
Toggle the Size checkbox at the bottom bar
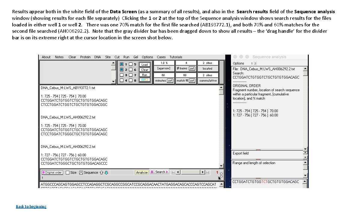click(68, 172)
